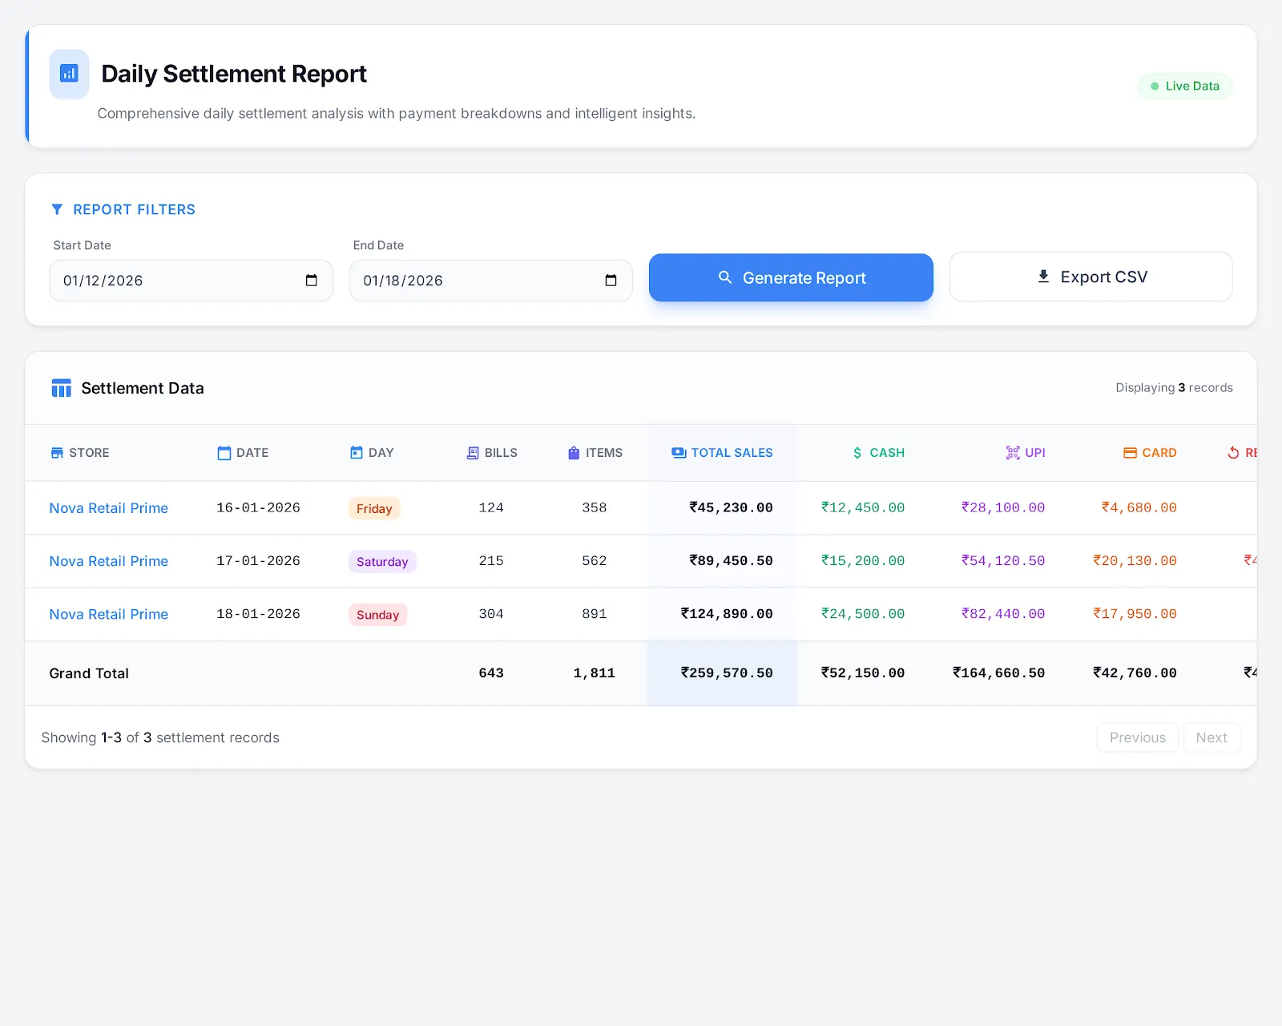Viewport: 1282px width, 1026px height.
Task: Open the End Date calendar picker
Action: tap(611, 281)
